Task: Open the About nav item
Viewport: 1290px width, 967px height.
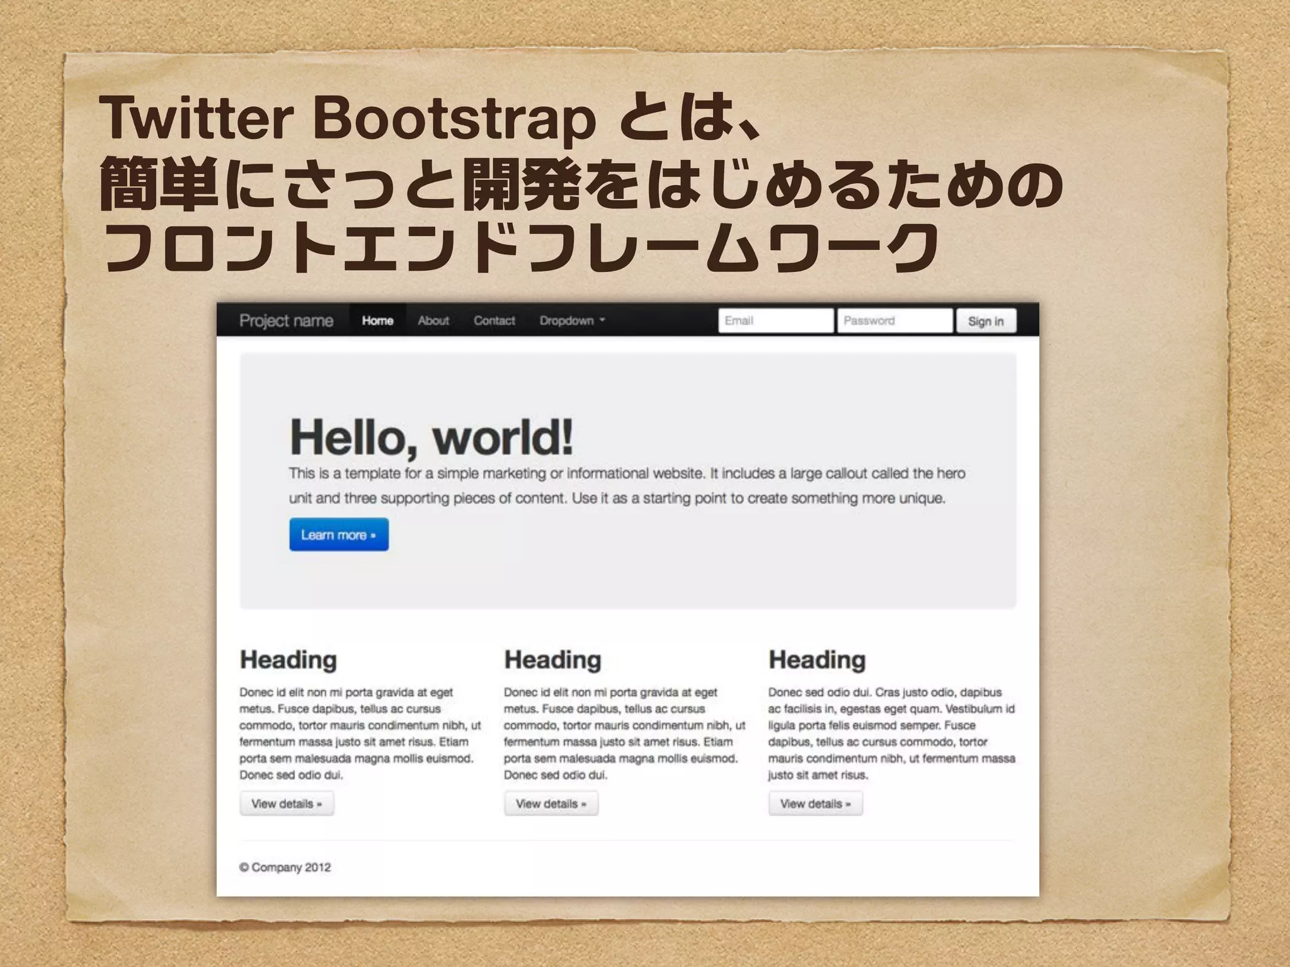Action: pyautogui.click(x=433, y=320)
